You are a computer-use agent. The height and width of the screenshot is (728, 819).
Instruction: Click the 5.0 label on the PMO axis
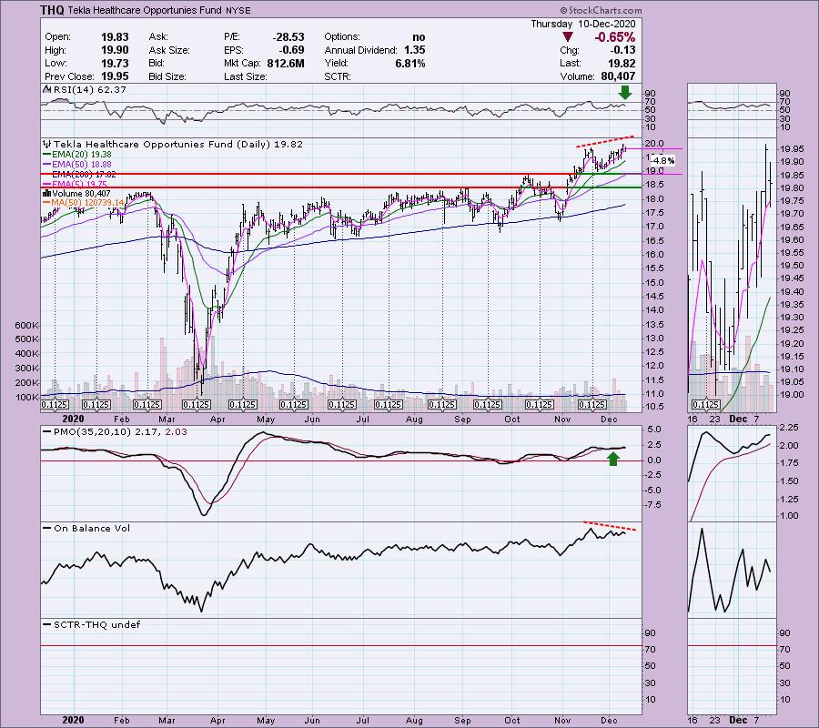[x=654, y=430]
